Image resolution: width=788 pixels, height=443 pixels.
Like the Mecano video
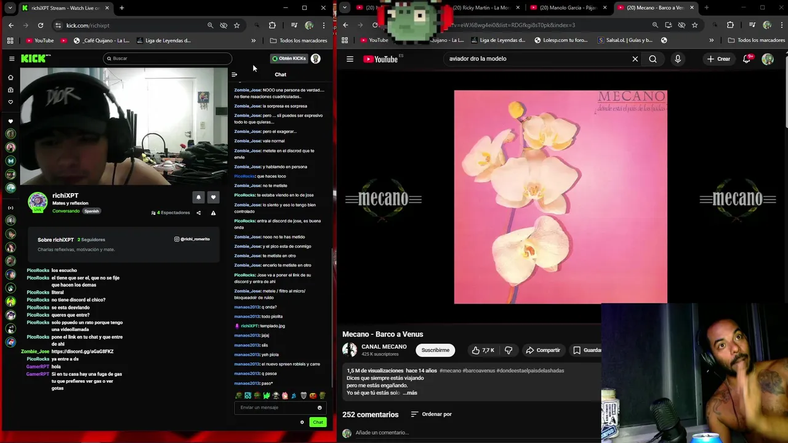pos(483,350)
